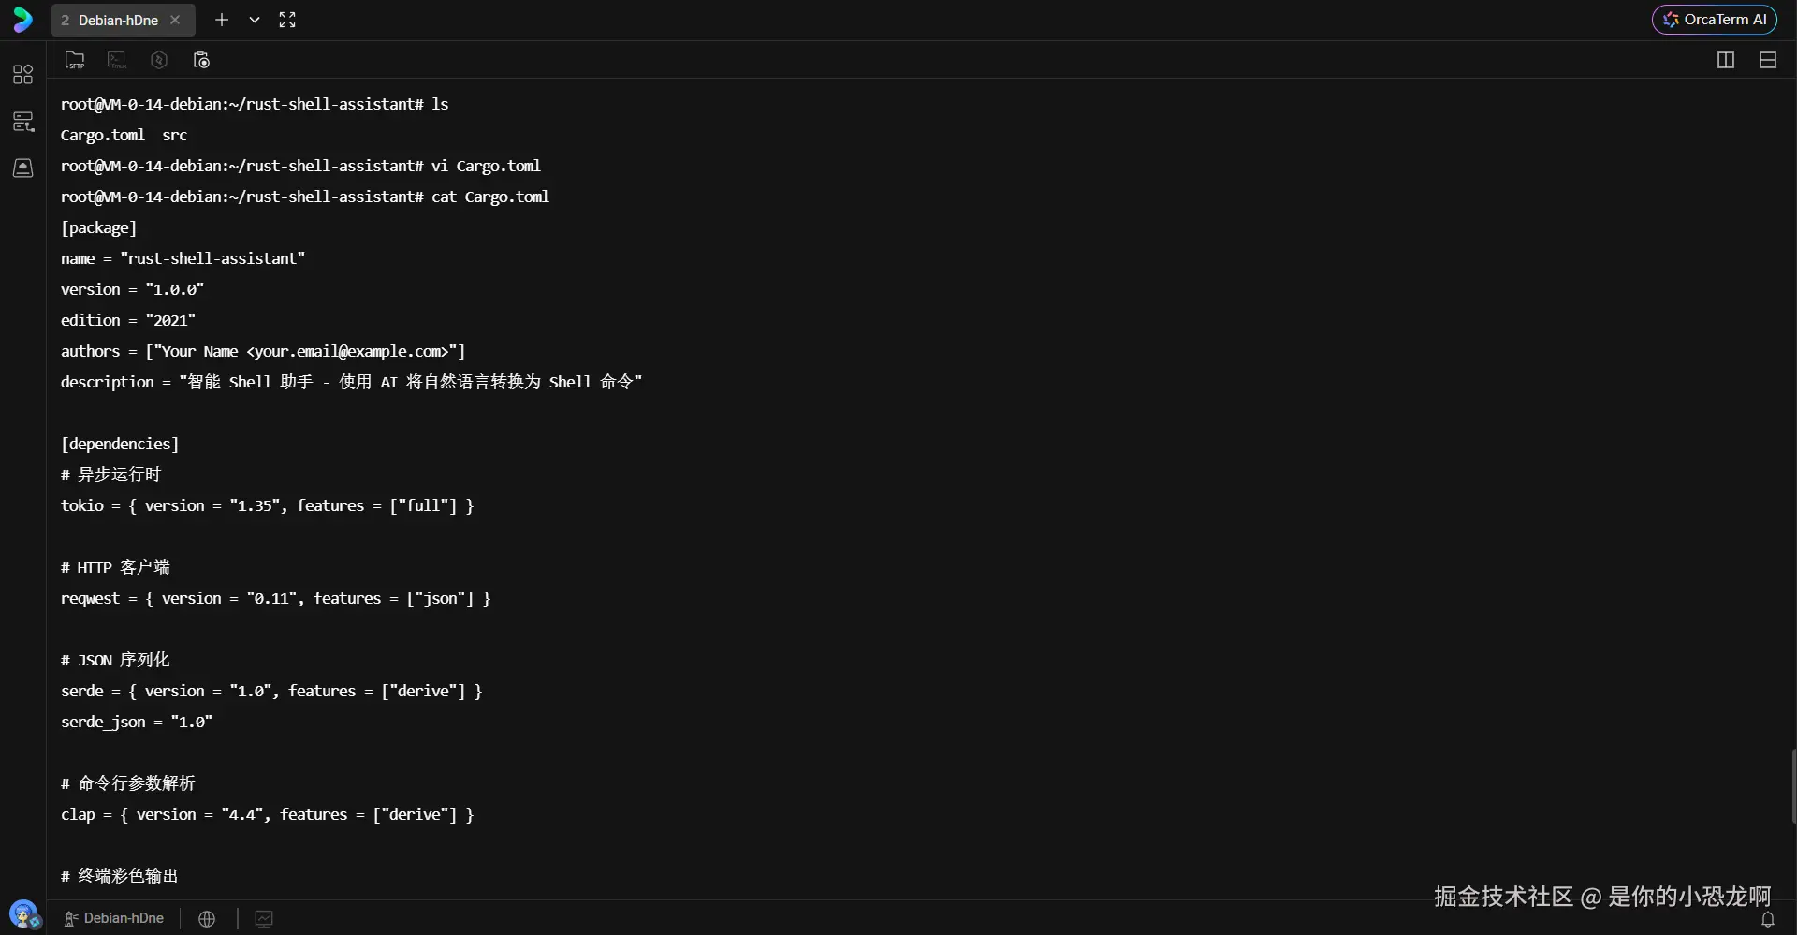Select Debian-hDne in the status bar
1797x935 pixels.
[x=123, y=918]
